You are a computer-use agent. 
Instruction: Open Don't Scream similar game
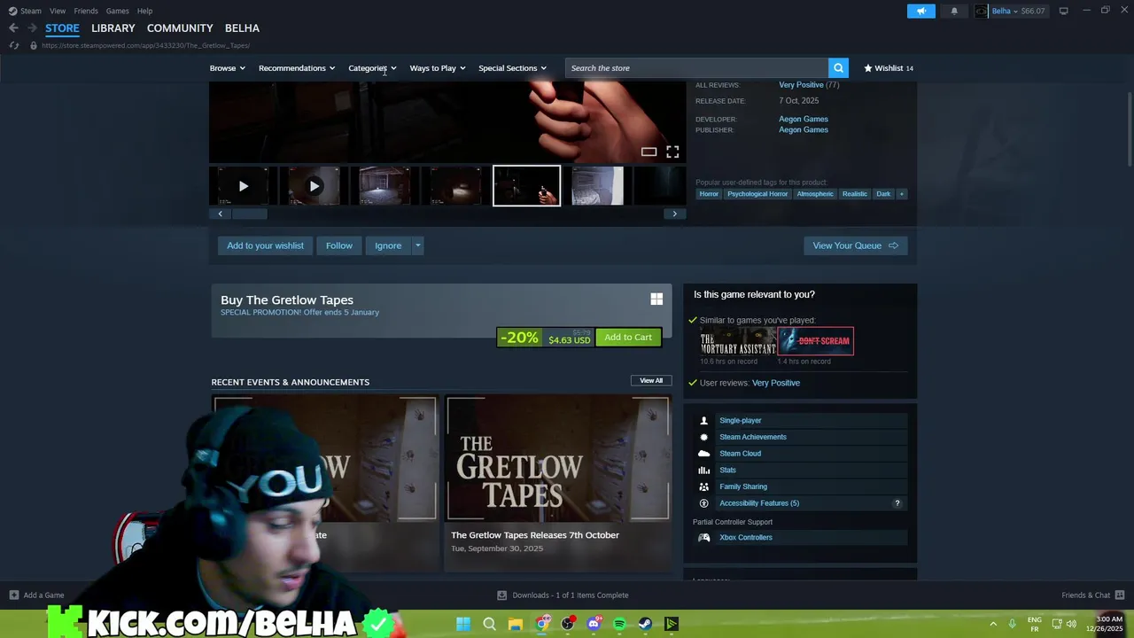(x=816, y=341)
